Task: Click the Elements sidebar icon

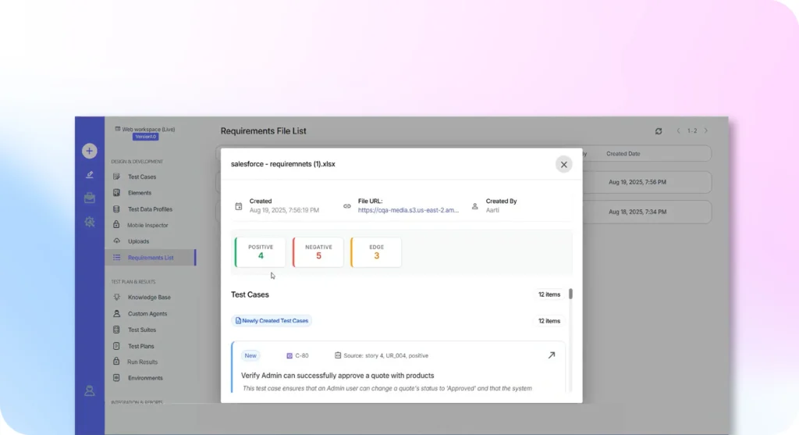Action: [x=117, y=193]
